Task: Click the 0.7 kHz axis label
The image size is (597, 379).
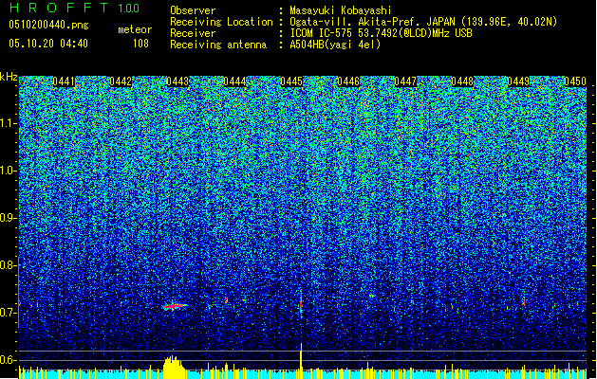Action: [x=8, y=313]
